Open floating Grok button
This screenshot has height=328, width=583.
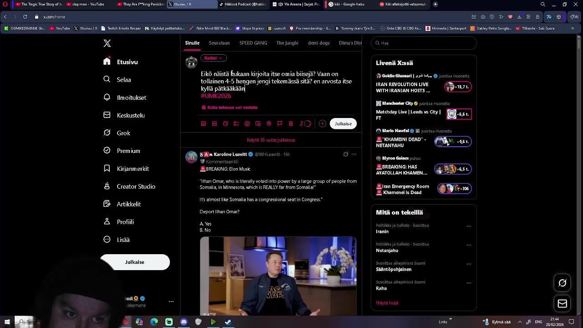point(563,283)
